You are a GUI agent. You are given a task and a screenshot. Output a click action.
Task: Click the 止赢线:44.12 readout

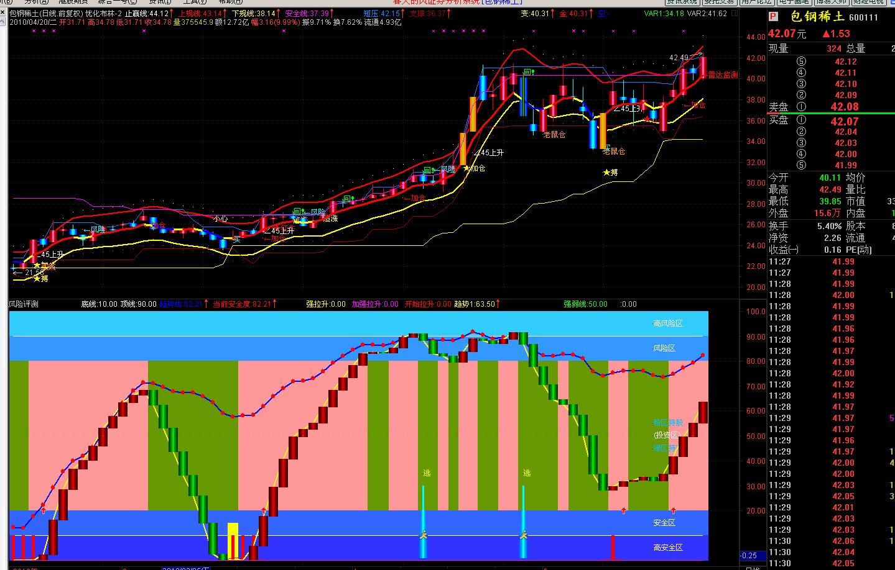(x=147, y=14)
